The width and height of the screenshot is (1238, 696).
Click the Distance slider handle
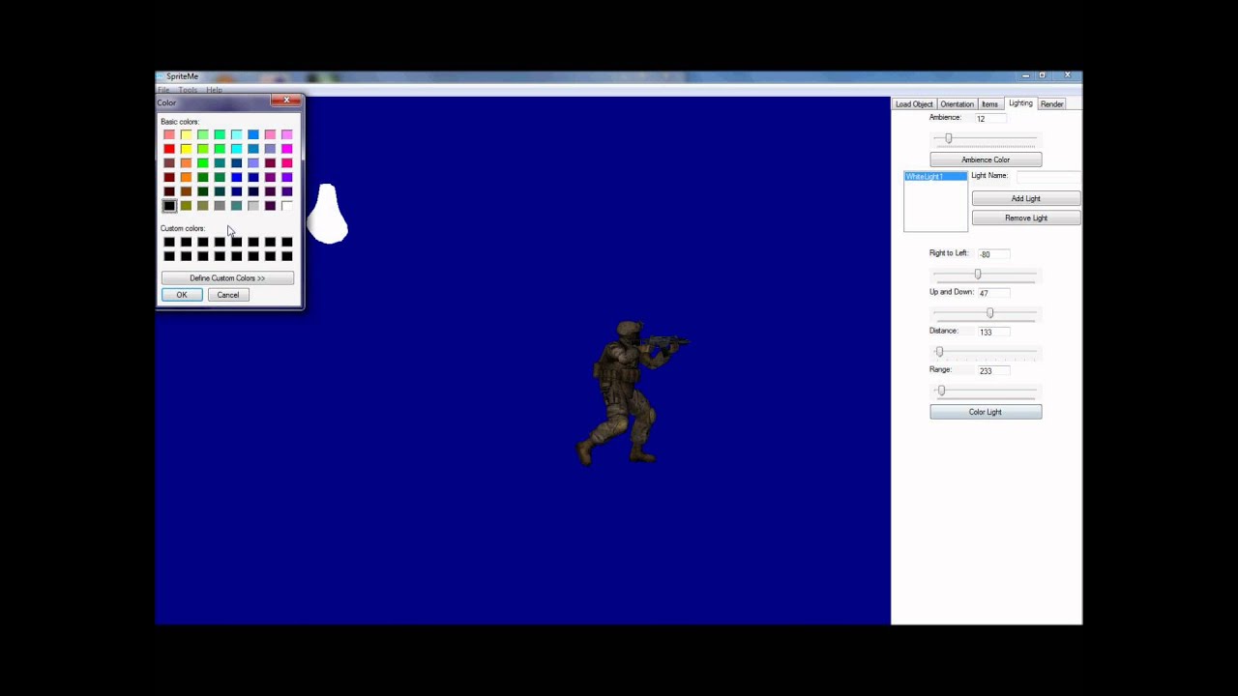tap(939, 351)
